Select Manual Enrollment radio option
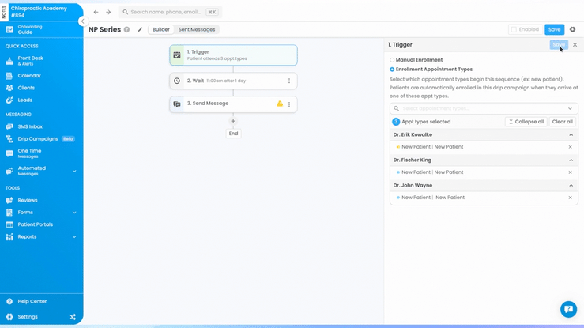 (392, 60)
